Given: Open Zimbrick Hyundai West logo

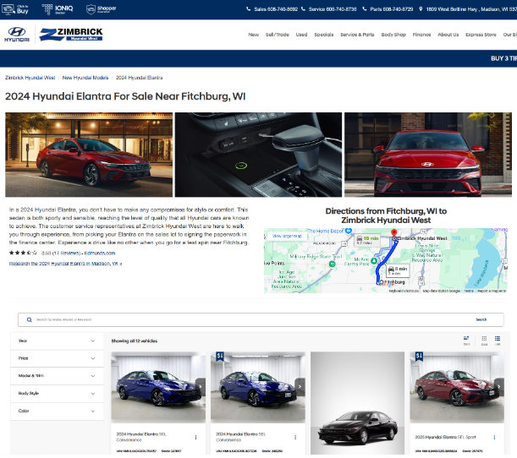Looking at the screenshot, I should click(71, 35).
